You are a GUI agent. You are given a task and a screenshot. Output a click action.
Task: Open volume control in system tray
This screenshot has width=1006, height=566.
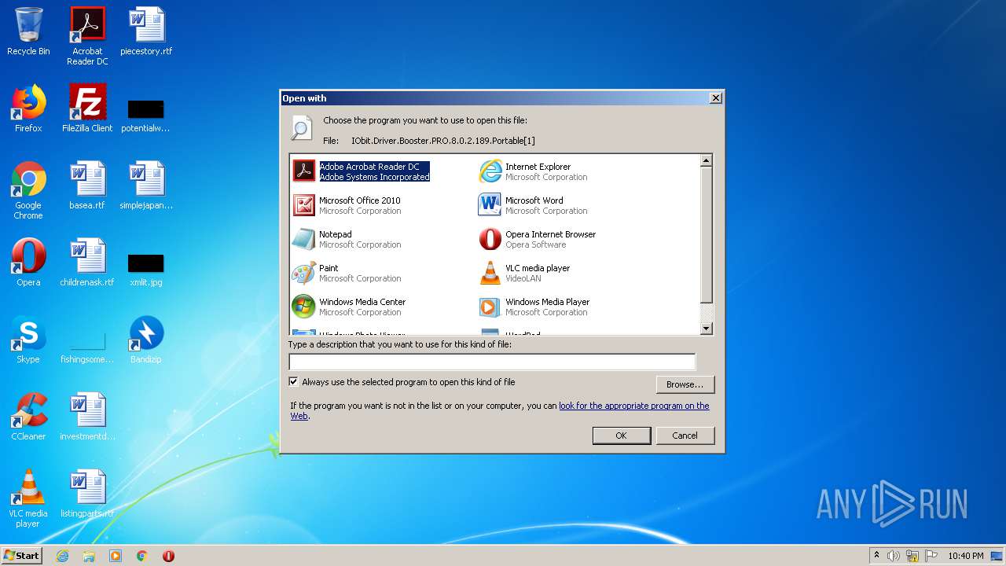click(x=894, y=556)
